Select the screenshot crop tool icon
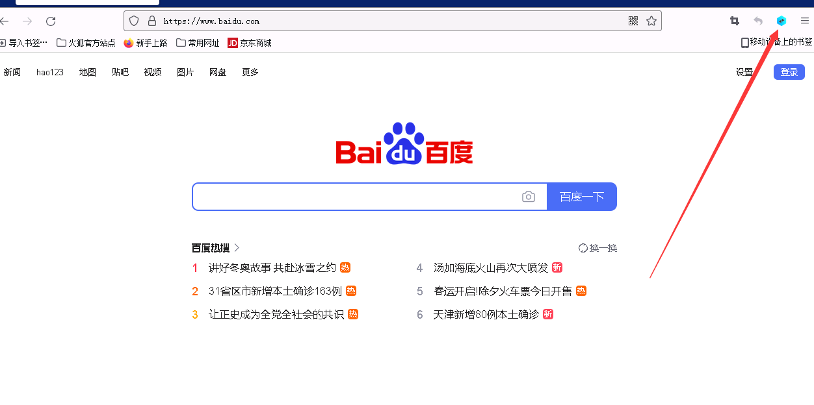814x405 pixels. tap(735, 21)
